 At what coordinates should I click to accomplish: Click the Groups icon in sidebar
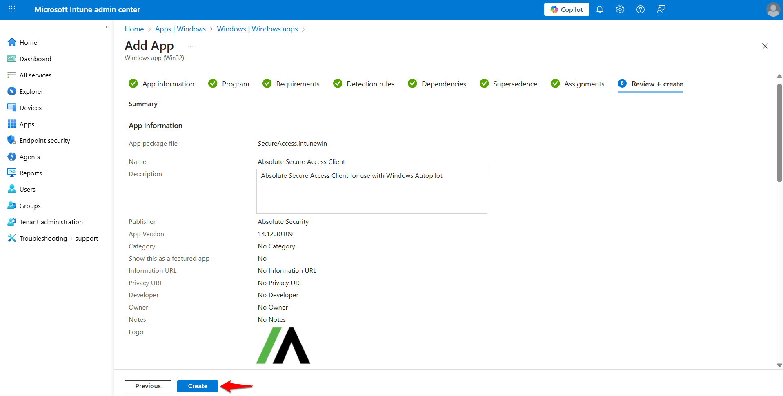[12, 206]
